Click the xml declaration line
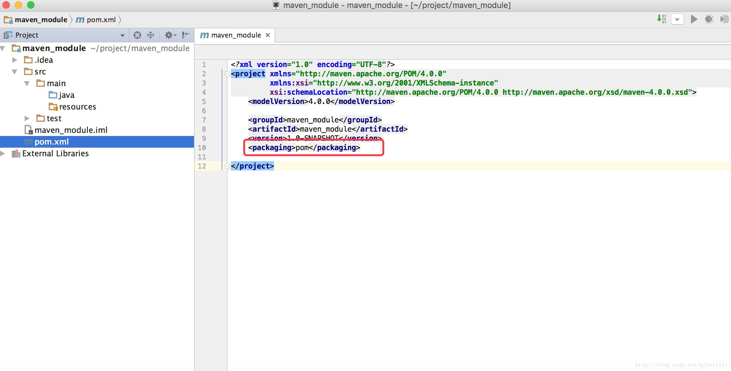 (313, 65)
